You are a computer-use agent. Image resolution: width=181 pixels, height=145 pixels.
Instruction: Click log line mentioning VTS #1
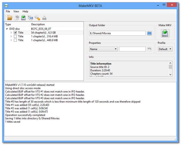[x=45, y=92]
